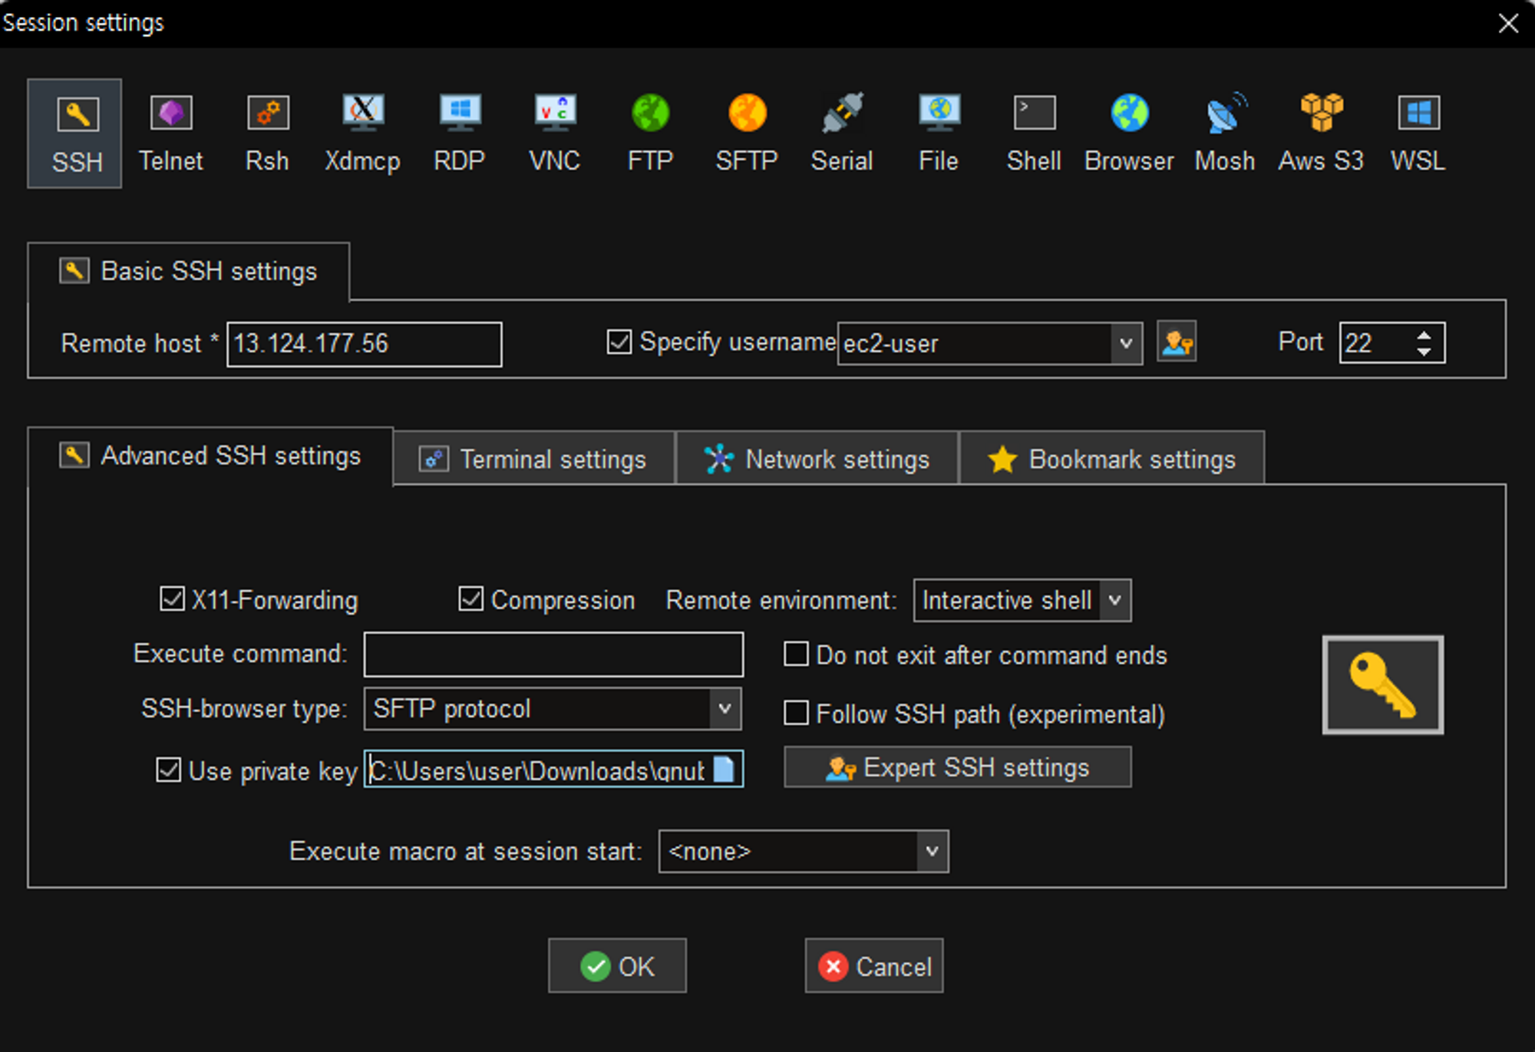The width and height of the screenshot is (1535, 1052).
Task: Select the Aws S3 session icon
Action: (x=1321, y=132)
